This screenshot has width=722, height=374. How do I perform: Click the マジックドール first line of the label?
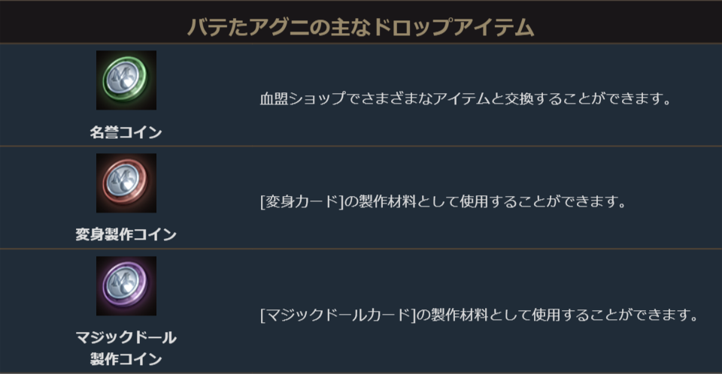[x=126, y=337]
